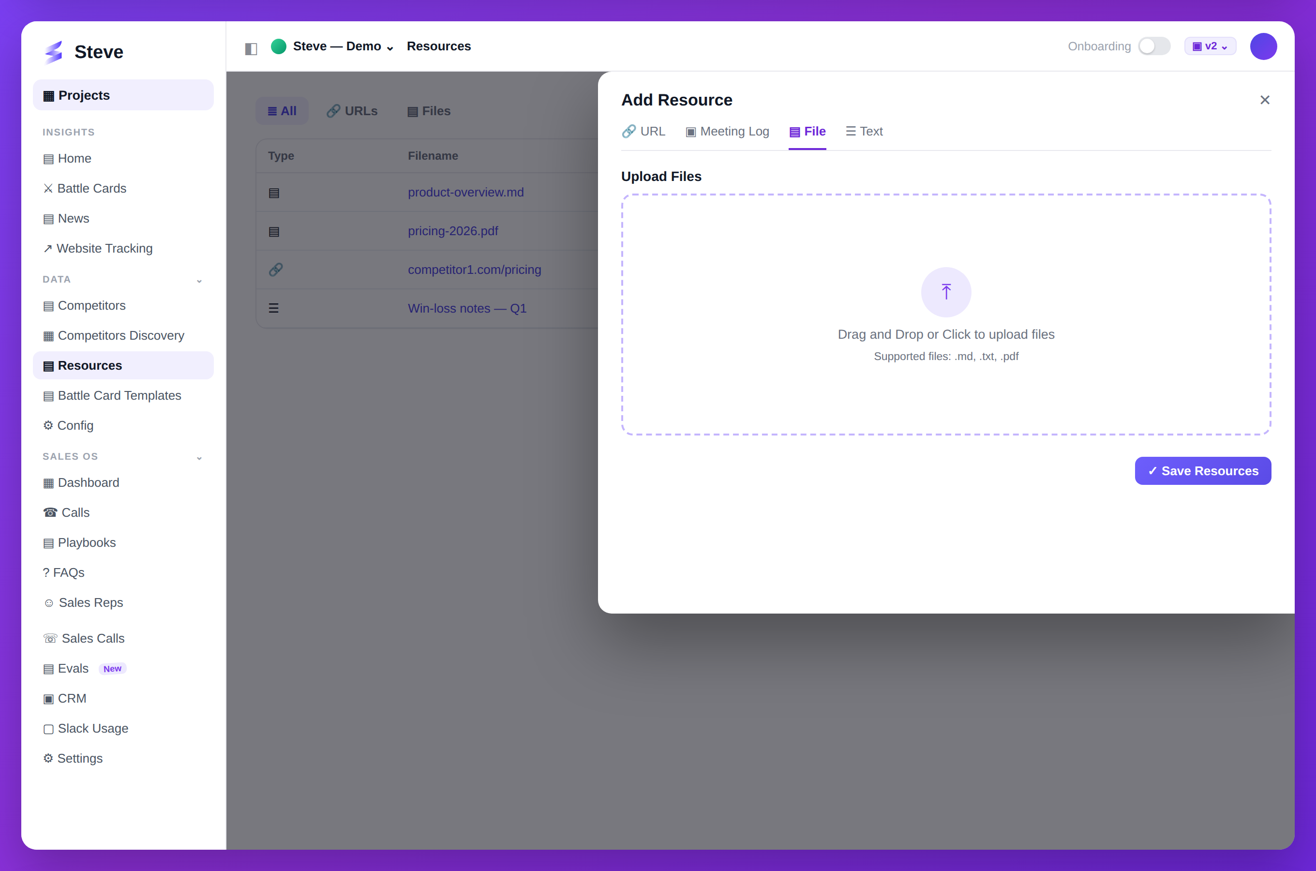
Task: Open Website Tracking in the sidebar
Action: (x=123, y=249)
